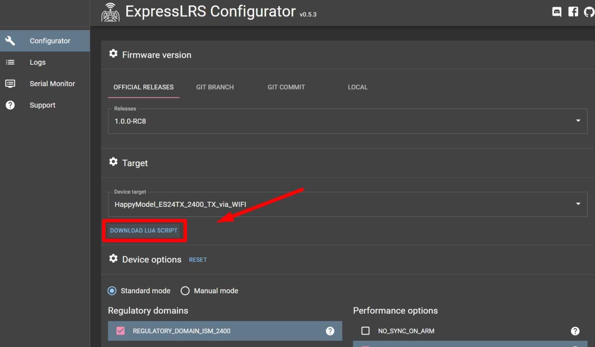Viewport: 595px width, 347px height.
Task: Click Download LUA Script button
Action: [x=144, y=231]
